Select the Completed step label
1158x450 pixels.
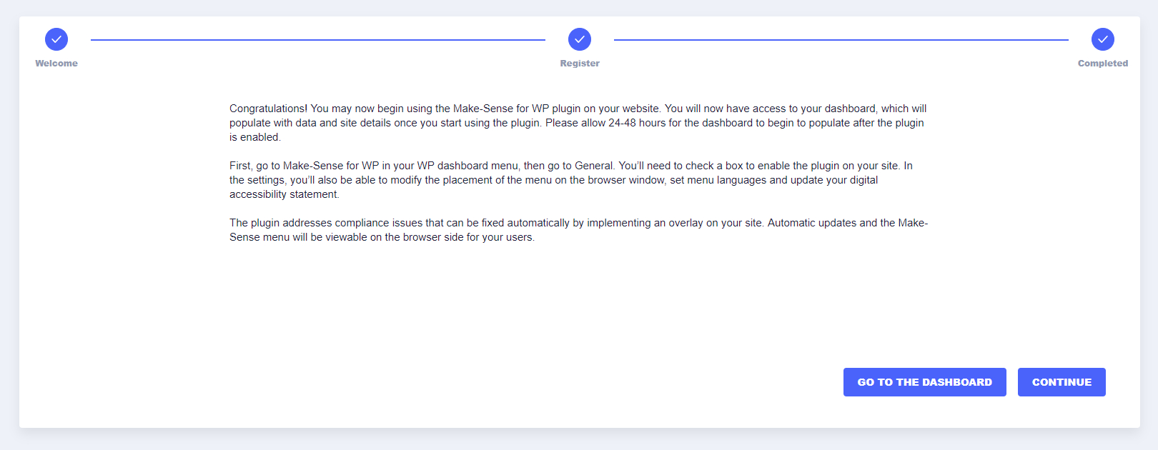point(1103,64)
